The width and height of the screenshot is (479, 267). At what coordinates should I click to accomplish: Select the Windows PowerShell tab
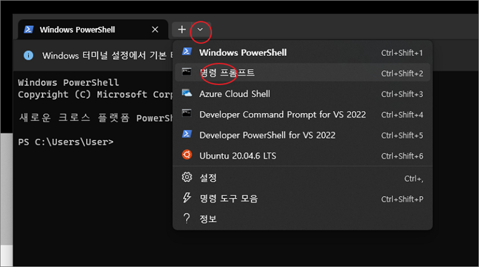pos(93,30)
